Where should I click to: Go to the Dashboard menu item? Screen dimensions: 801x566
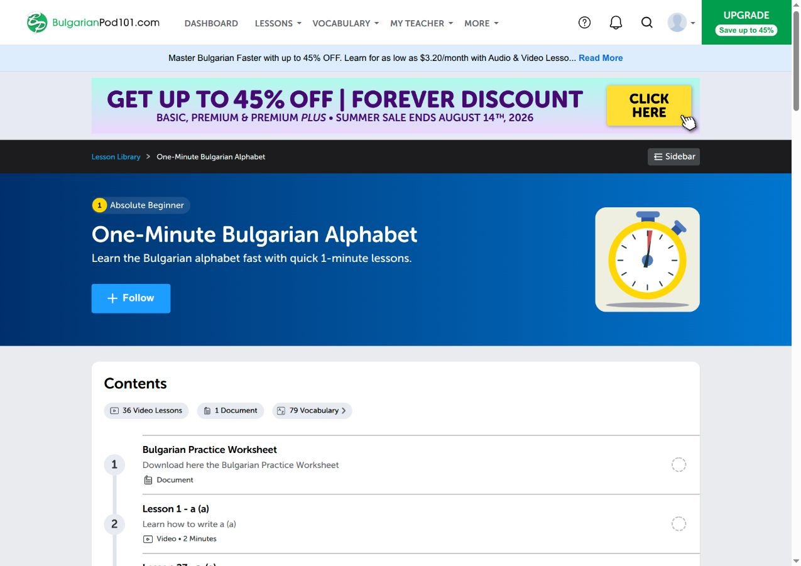click(211, 23)
